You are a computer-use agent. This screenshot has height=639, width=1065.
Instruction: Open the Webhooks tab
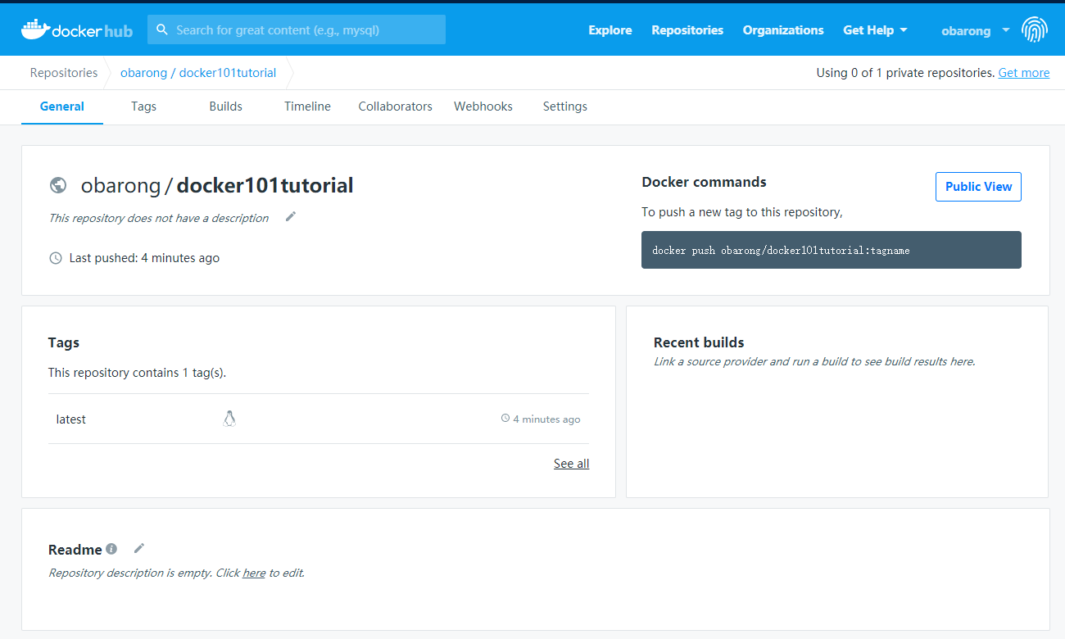coord(483,106)
